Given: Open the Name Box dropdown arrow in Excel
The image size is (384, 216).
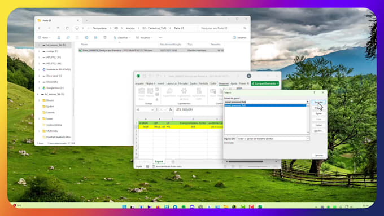Looking at the screenshot, I should pyautogui.click(x=152, y=110).
